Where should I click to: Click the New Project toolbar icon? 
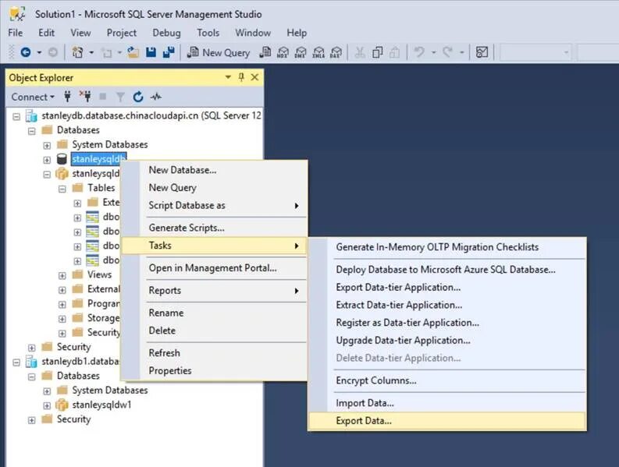(78, 52)
